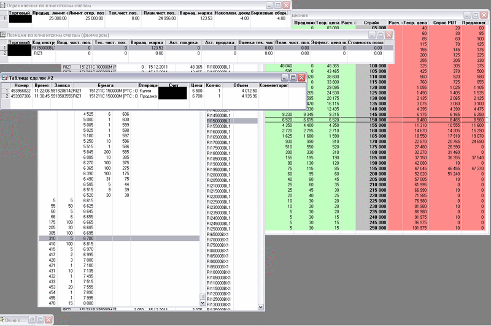This screenshot has width=491, height=326.
Task: Click the value 24 996.00 in limits window
Action: (167, 18)
